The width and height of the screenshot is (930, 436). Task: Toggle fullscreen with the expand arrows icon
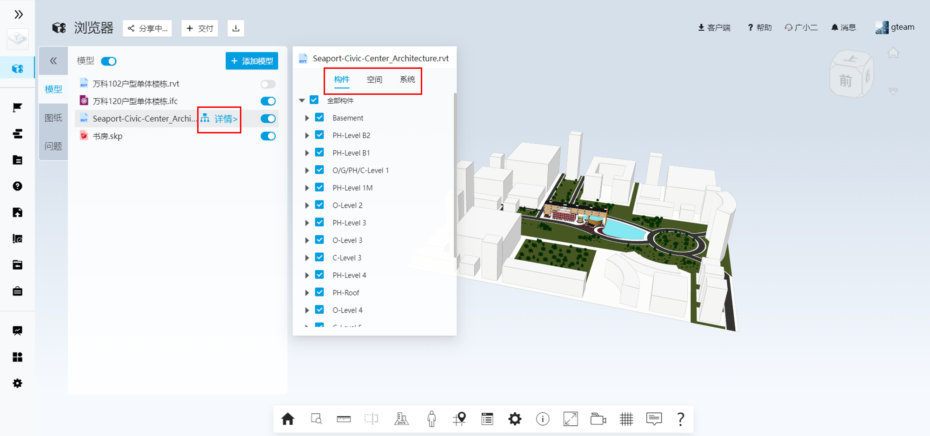pos(571,419)
